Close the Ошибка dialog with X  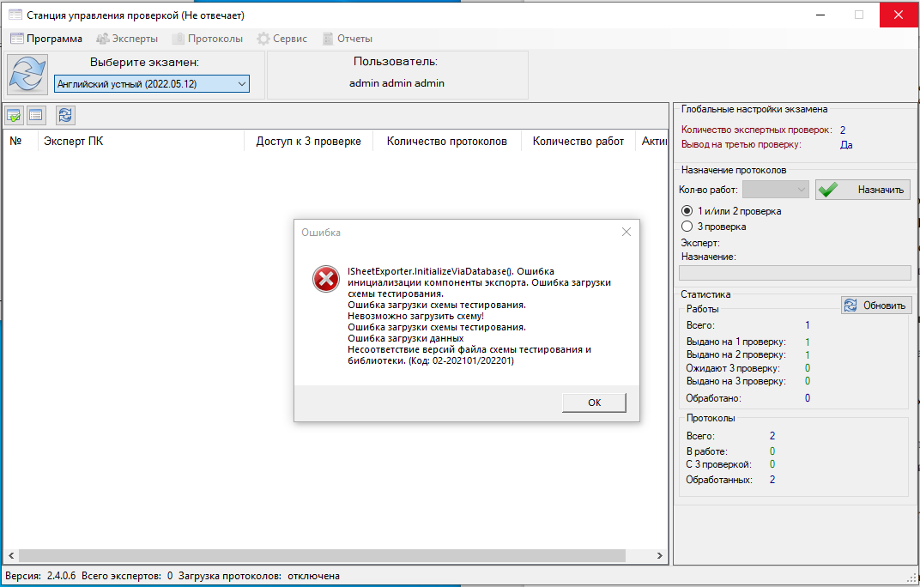click(626, 232)
